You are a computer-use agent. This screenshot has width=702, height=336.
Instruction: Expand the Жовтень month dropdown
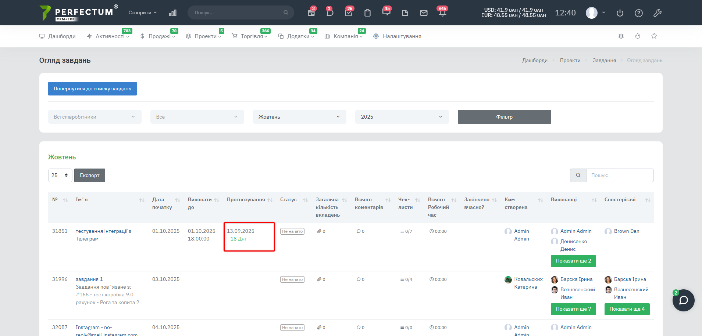(x=299, y=117)
